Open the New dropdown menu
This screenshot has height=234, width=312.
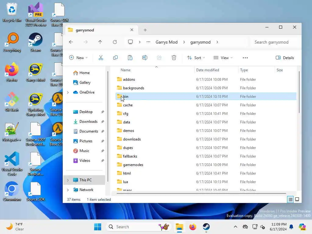(78, 58)
